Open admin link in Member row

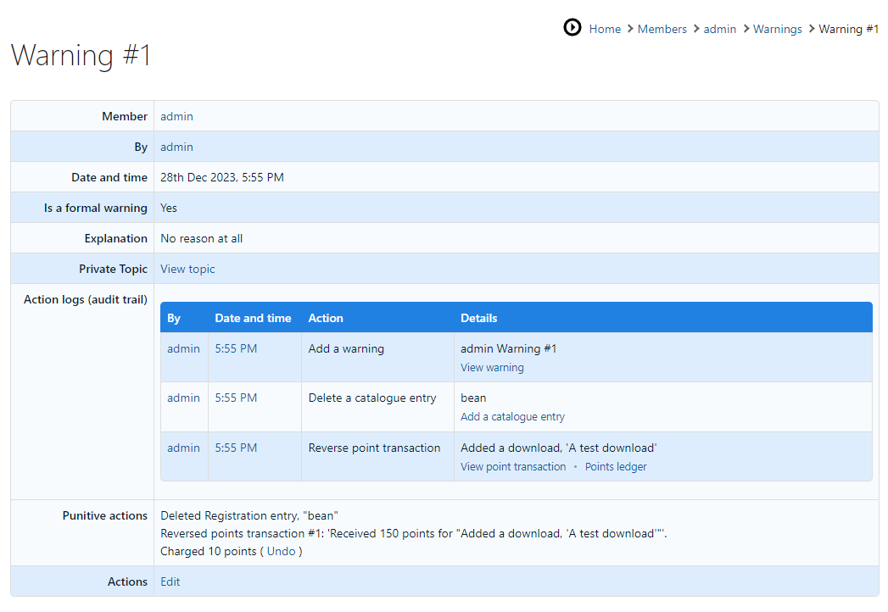[x=176, y=116]
